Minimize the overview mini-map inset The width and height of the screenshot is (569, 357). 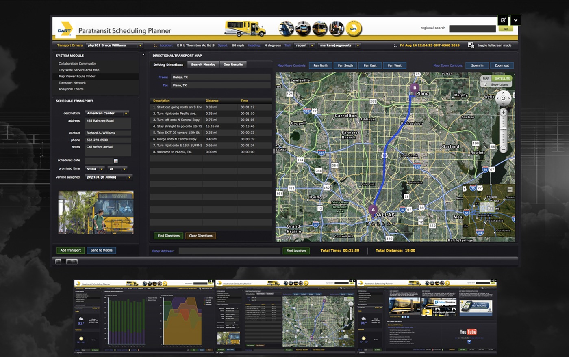[x=510, y=189]
